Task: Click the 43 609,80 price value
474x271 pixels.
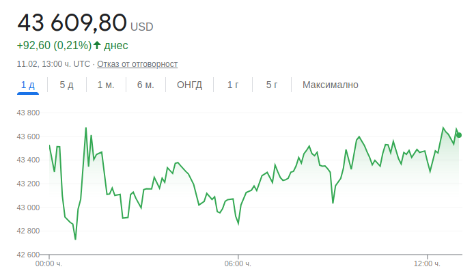Action: 72,23
